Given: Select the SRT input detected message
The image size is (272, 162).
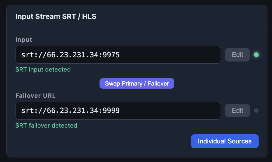Looking at the screenshot, I should (x=43, y=69).
